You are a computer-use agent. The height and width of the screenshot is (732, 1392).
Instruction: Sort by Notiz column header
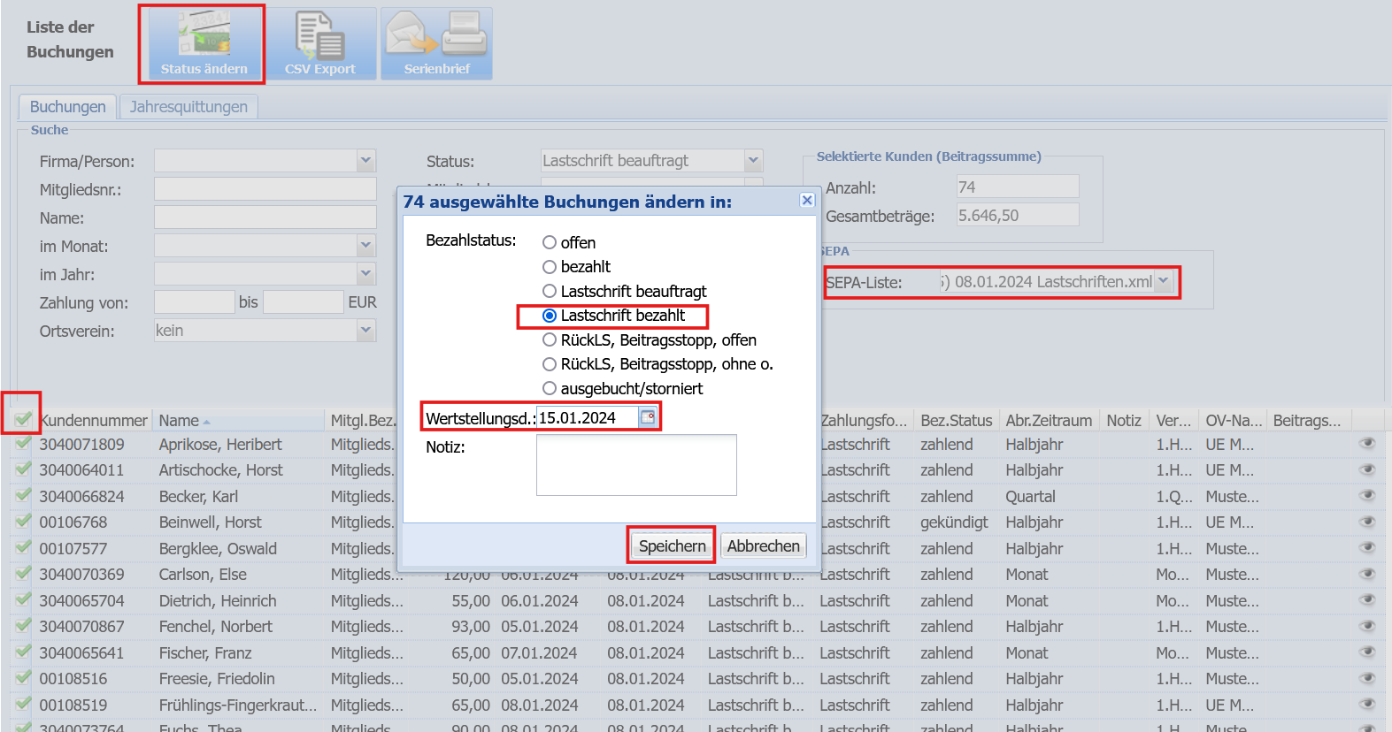point(1124,421)
